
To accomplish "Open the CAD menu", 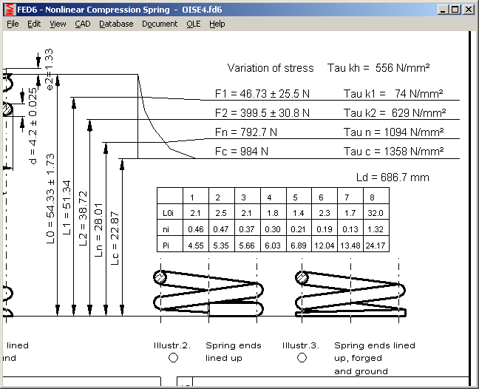I will pos(83,24).
